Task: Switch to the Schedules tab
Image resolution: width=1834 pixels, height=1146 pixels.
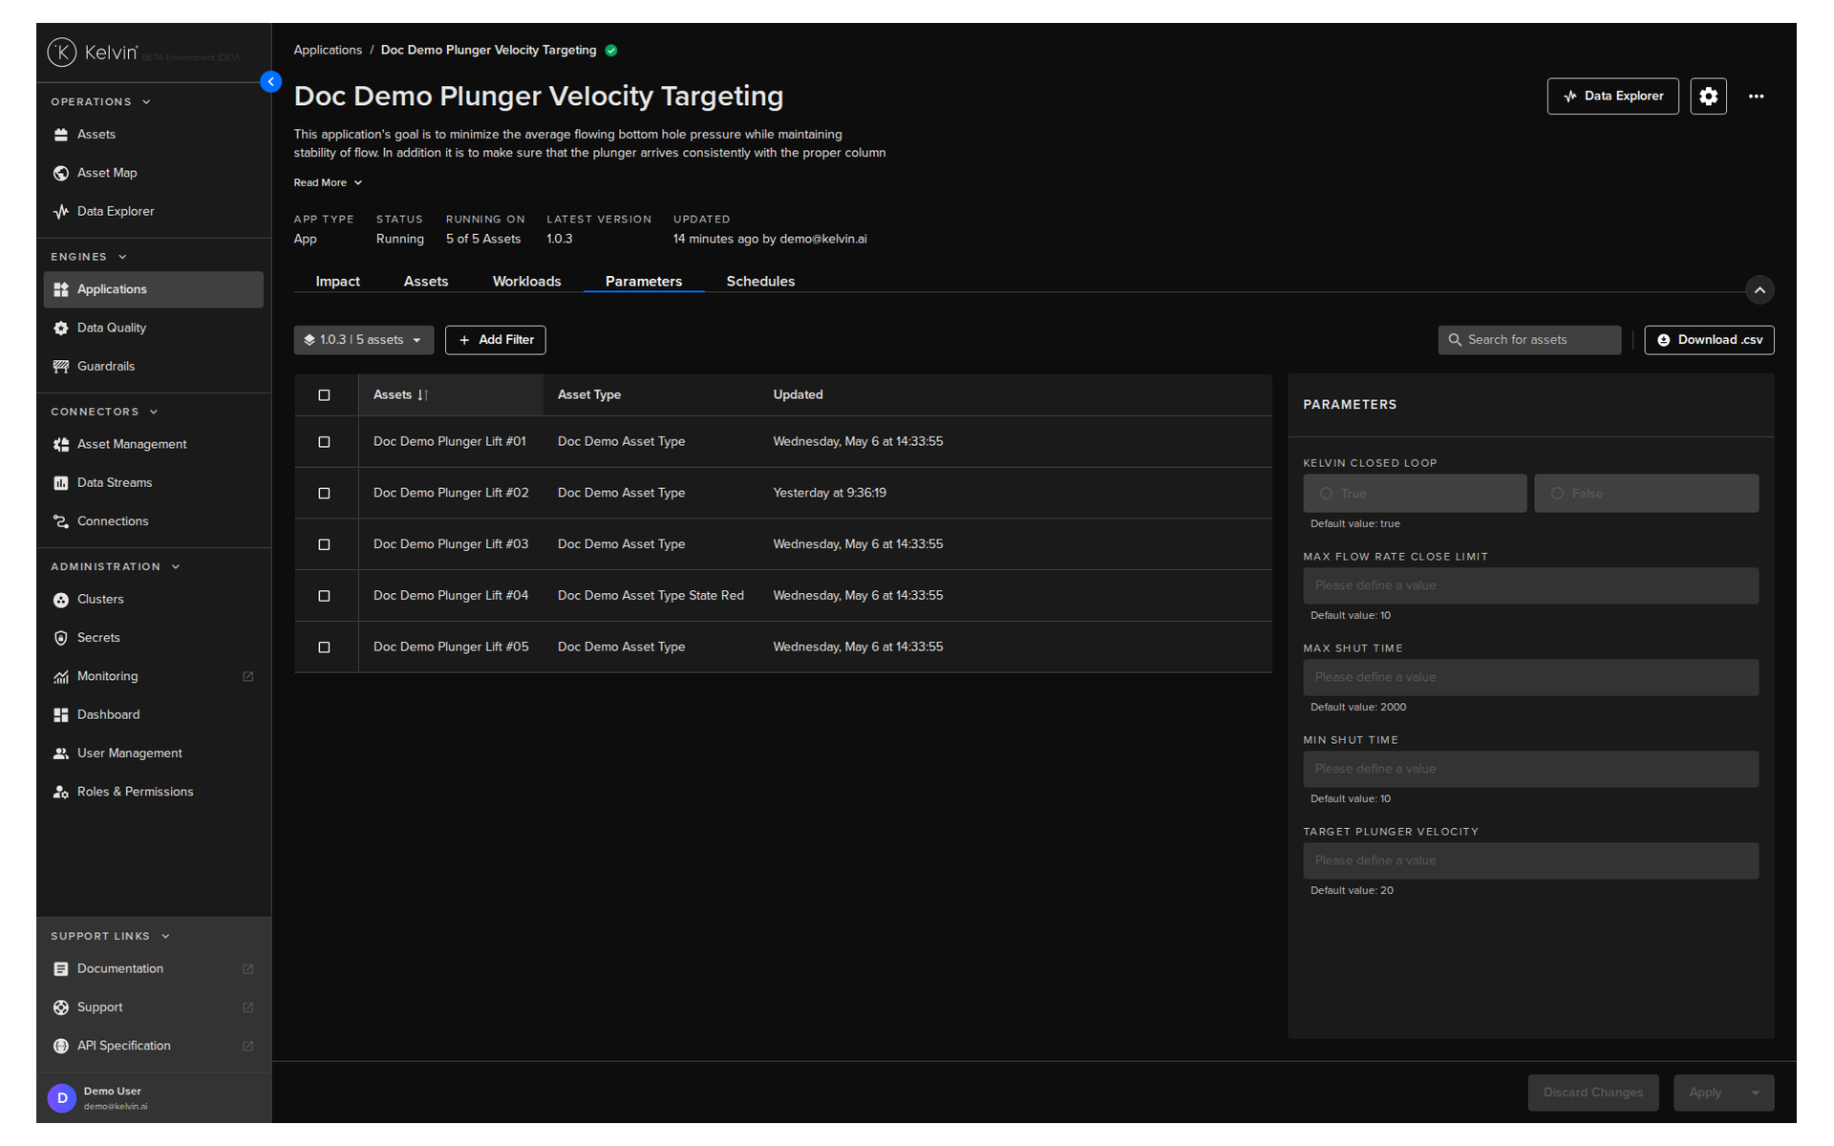Action: coord(760,282)
